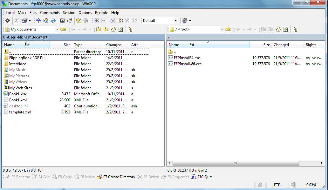
Task: Toggle the remote directory tree icon
Action: pyautogui.click(x=295, y=29)
